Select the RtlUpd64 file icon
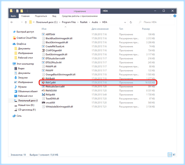 43,95
